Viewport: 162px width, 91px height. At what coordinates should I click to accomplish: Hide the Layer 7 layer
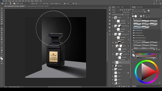[113, 62]
